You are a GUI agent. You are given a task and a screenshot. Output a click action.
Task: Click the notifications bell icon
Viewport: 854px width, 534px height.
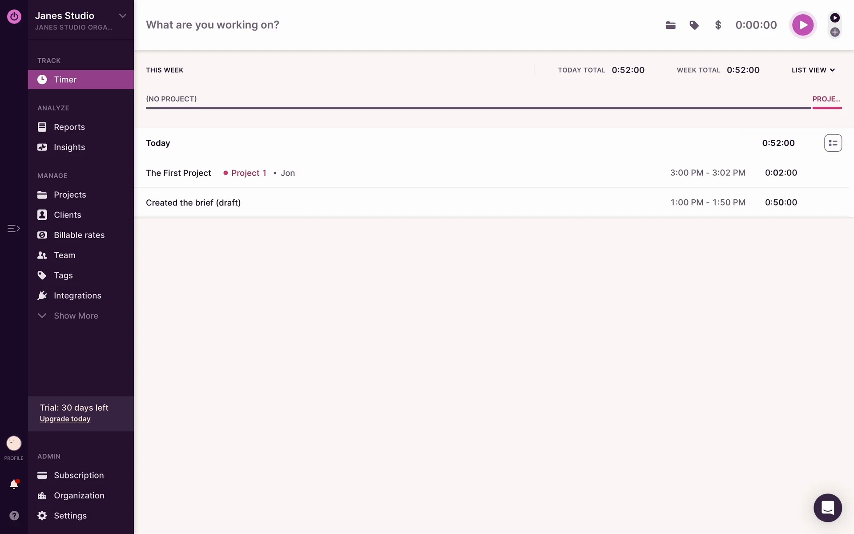[x=14, y=484]
